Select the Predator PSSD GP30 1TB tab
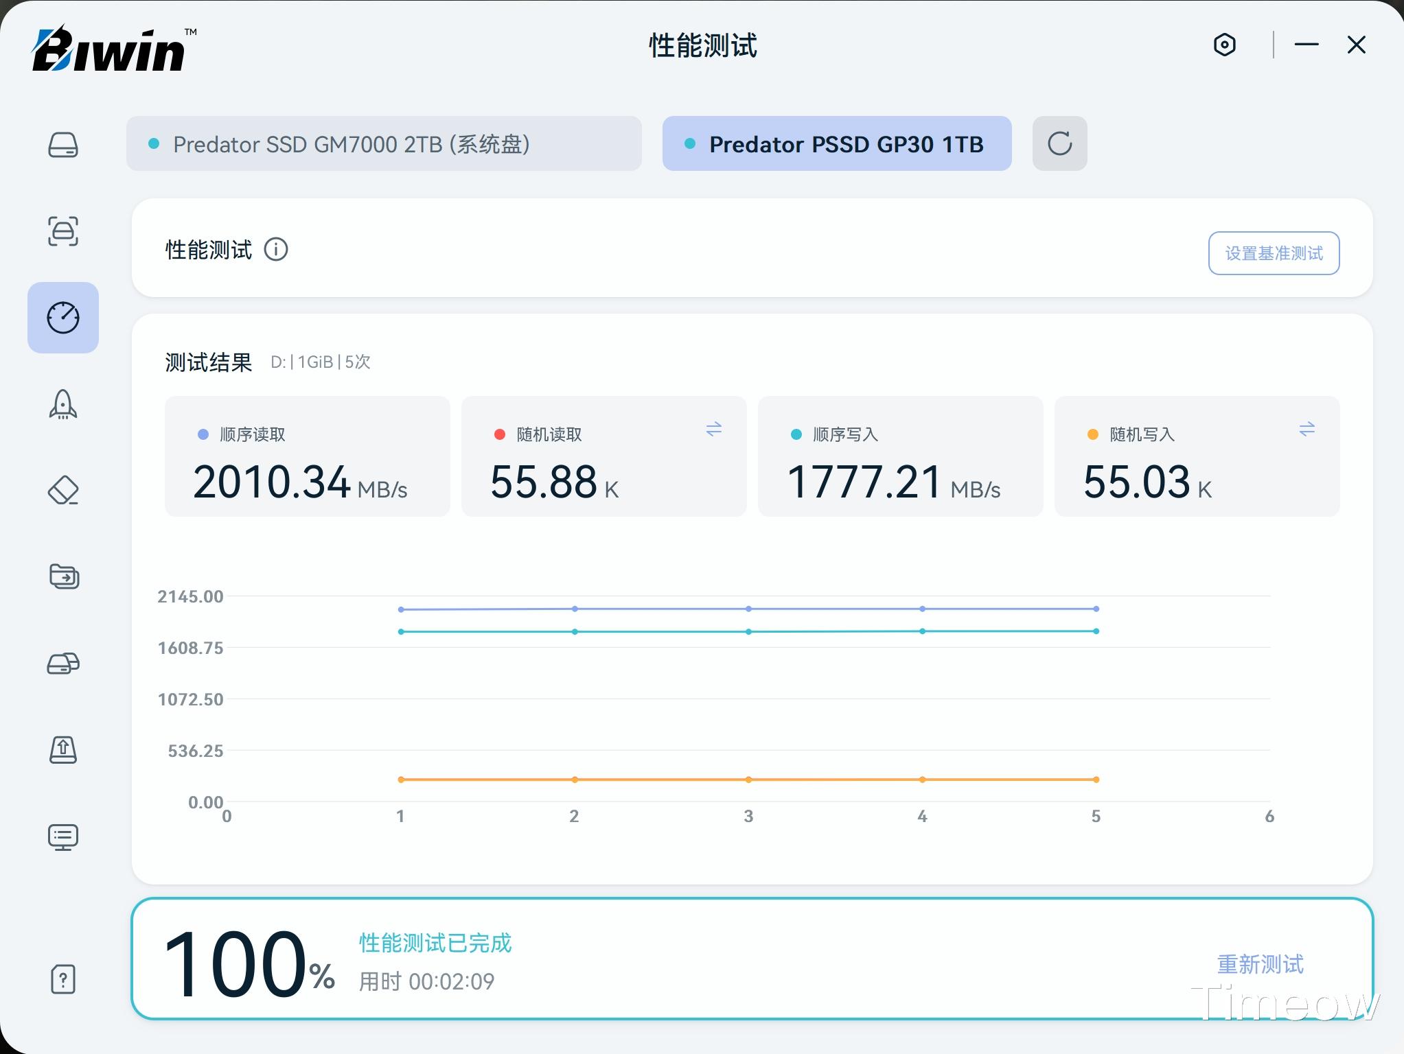The image size is (1404, 1054). (x=836, y=143)
